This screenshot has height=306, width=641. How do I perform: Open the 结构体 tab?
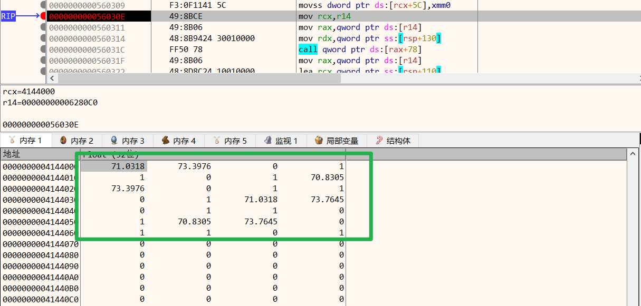coord(393,141)
